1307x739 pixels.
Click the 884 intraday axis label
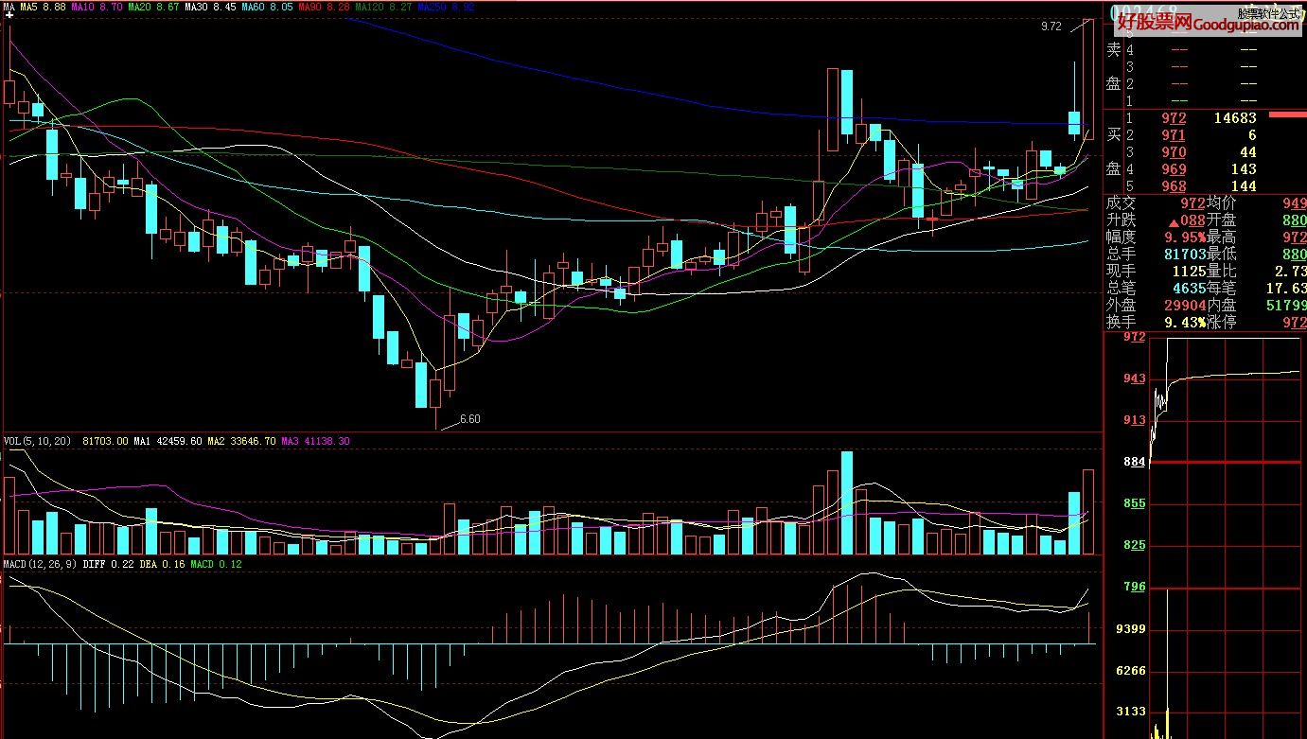[x=1134, y=462]
